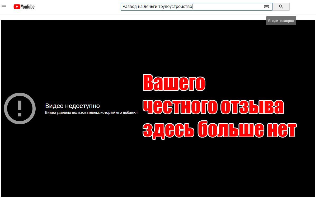
Task: Open the virtual keyboard in search box
Action: point(266,7)
